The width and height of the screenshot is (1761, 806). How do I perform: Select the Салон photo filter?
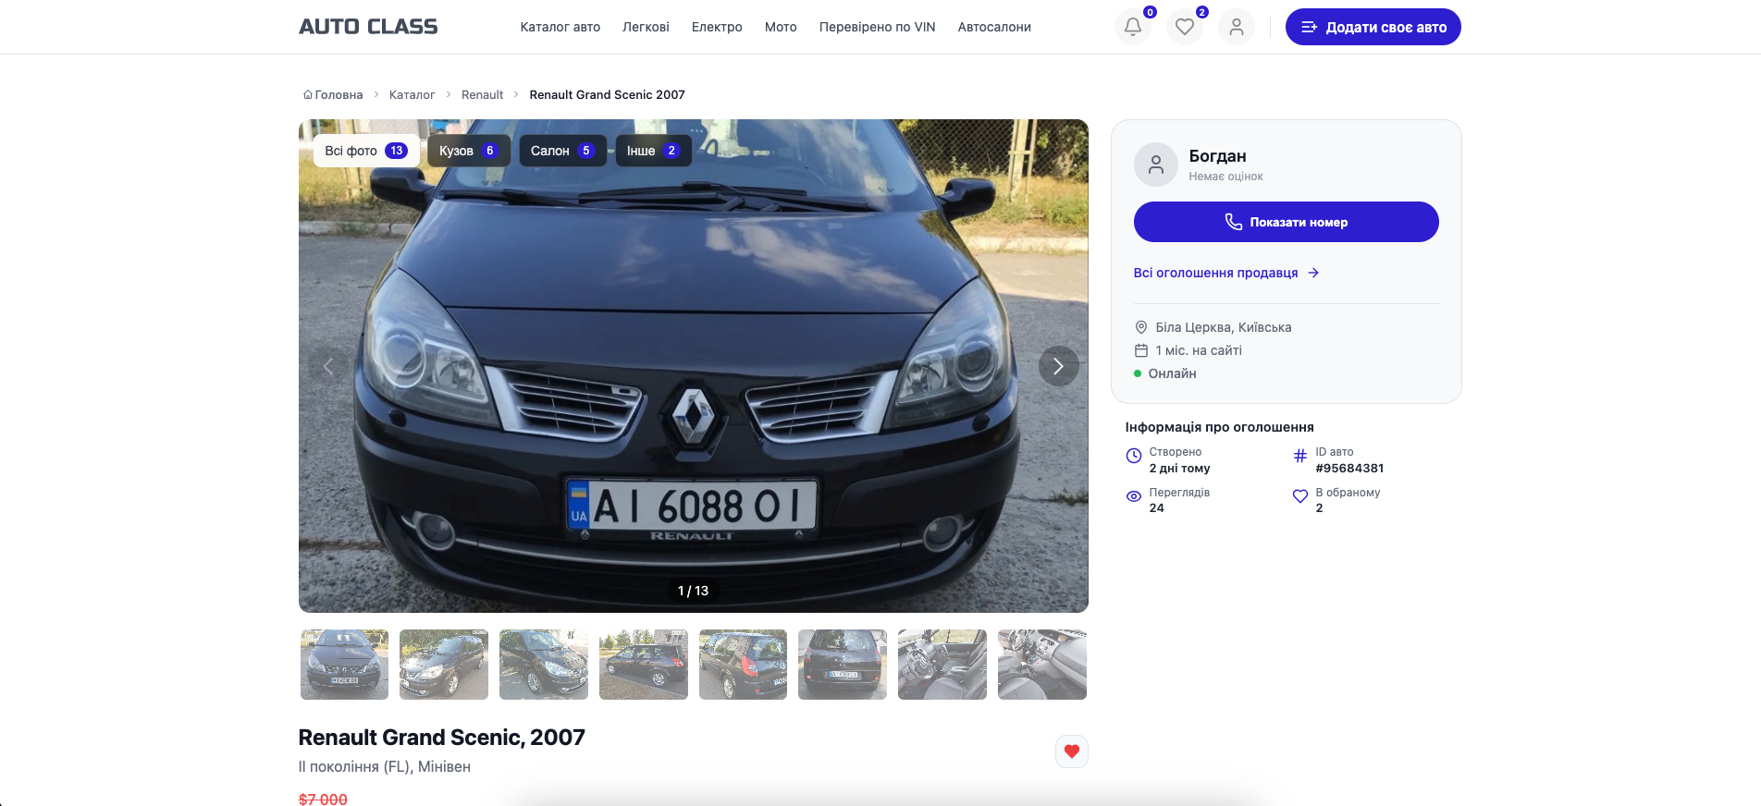[562, 151]
